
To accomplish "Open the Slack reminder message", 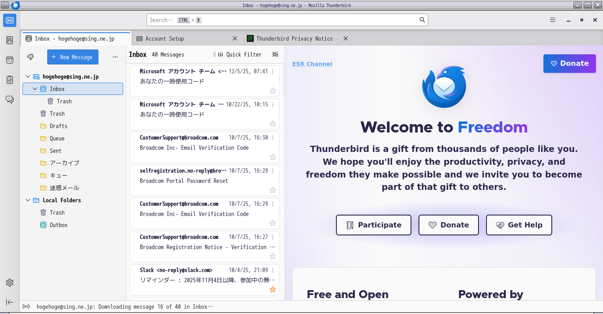I will pos(204,280).
